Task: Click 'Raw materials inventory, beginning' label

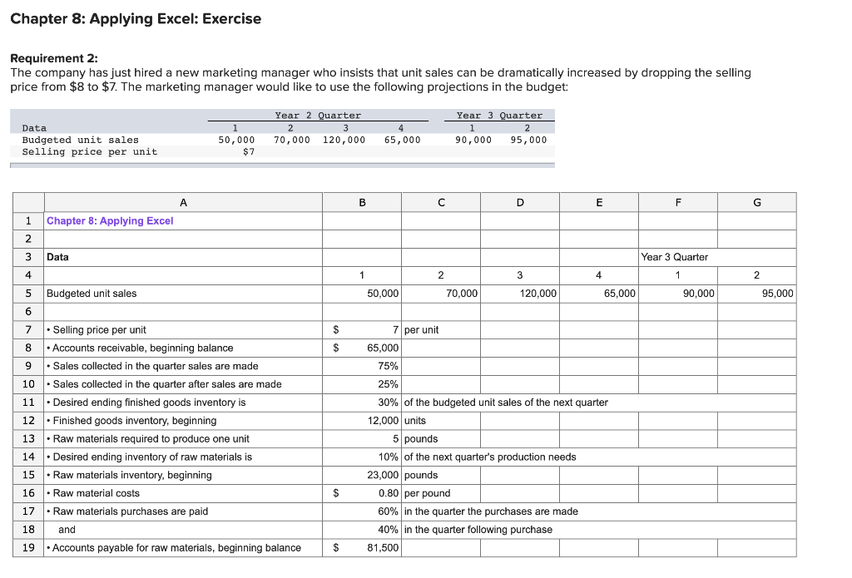Action: pos(129,476)
